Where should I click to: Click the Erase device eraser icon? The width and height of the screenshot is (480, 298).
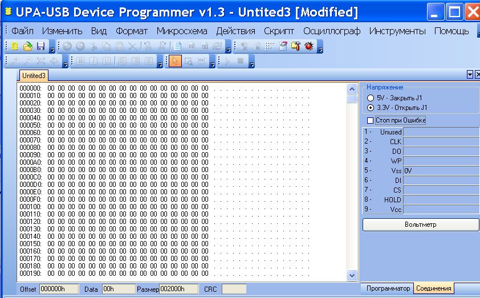[283, 46]
